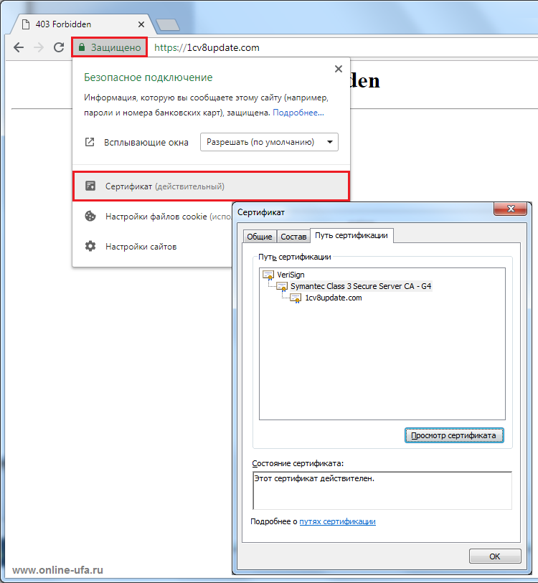
Task: Close the Сертификат dialog window
Action: coord(511,209)
